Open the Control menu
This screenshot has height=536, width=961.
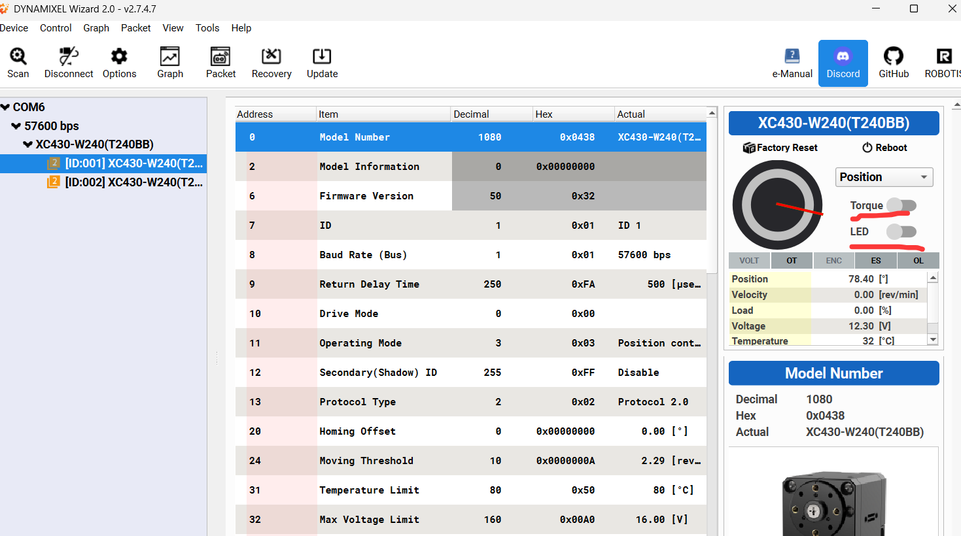pyautogui.click(x=56, y=28)
